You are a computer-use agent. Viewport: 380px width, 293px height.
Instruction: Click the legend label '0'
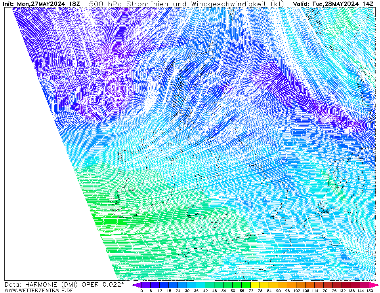(x=141, y=291)
